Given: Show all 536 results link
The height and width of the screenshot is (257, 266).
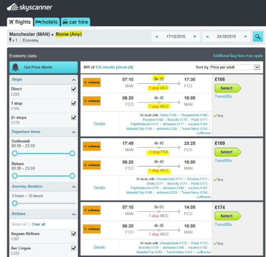Looking at the screenshot, I should click(114, 67).
